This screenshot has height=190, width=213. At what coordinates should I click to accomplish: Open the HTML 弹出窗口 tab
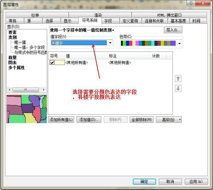169,15
